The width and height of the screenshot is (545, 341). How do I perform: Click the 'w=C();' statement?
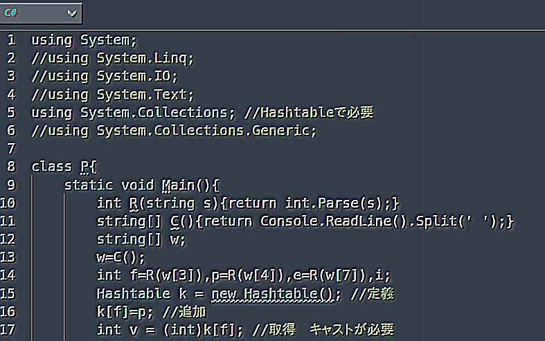point(121,257)
